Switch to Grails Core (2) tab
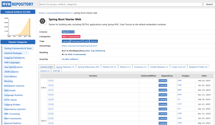215x125 pixels. 178,67
